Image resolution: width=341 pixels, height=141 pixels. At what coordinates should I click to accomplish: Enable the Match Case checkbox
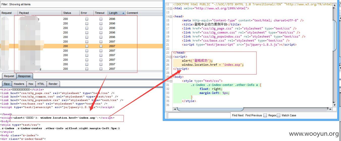pos(278,115)
